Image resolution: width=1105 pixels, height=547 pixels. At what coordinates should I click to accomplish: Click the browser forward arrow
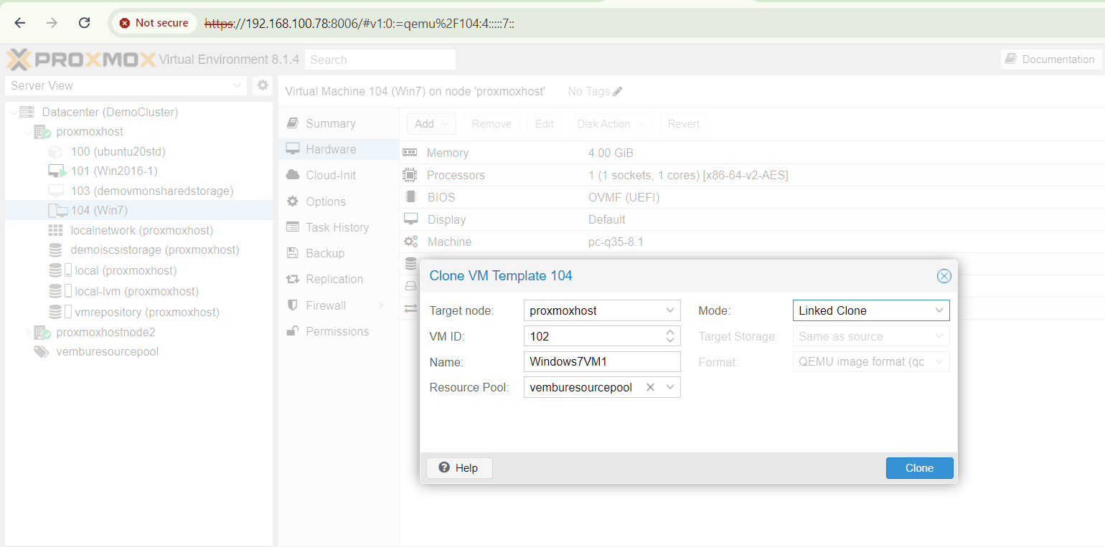(52, 23)
